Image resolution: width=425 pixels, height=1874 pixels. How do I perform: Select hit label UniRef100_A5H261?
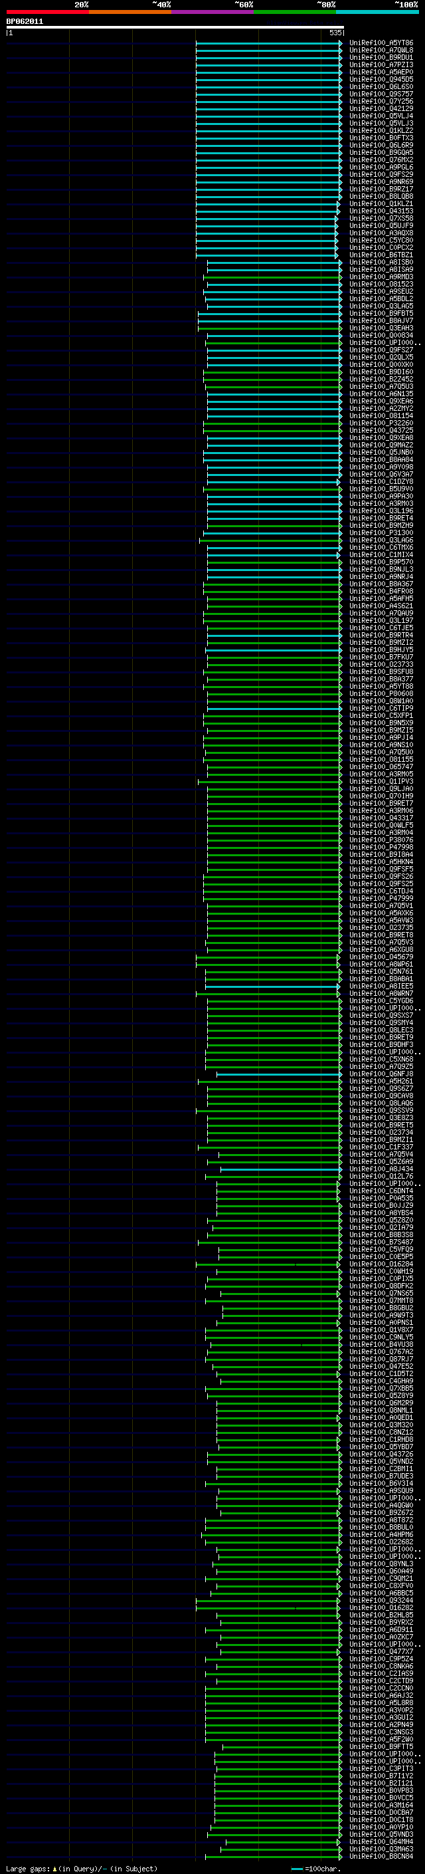coord(381,1082)
